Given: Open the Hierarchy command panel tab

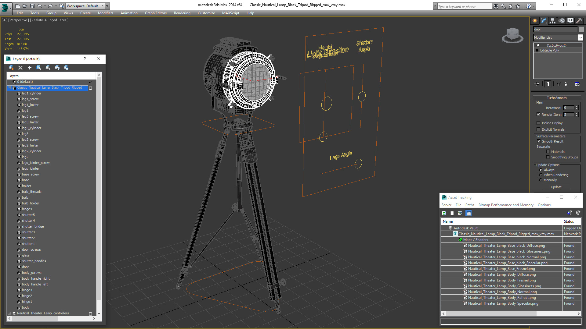Looking at the screenshot, I should 553,21.
